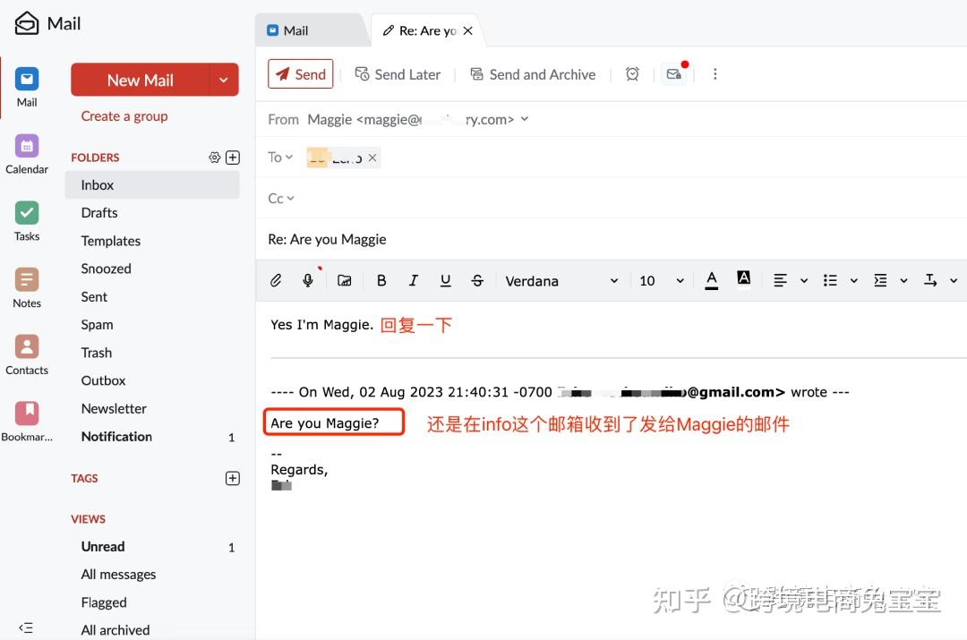This screenshot has height=640, width=967.
Task: Click the subject field Re: Are you Maggie
Action: pyautogui.click(x=537, y=239)
